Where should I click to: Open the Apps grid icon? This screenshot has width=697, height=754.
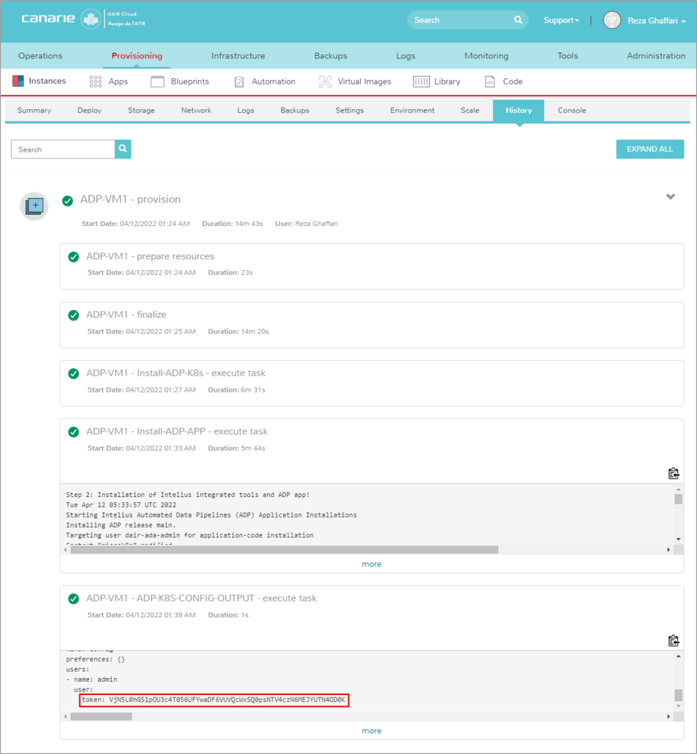point(96,82)
